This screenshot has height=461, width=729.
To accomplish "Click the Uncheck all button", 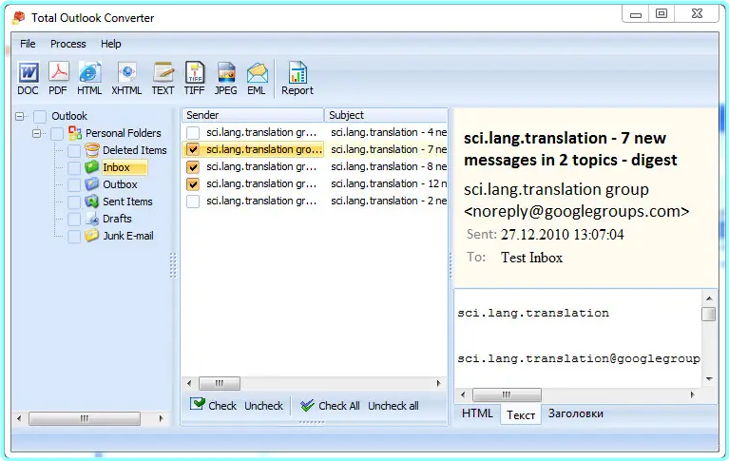I will (x=393, y=406).
